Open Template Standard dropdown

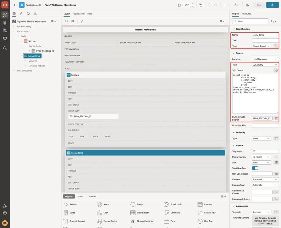262,212
